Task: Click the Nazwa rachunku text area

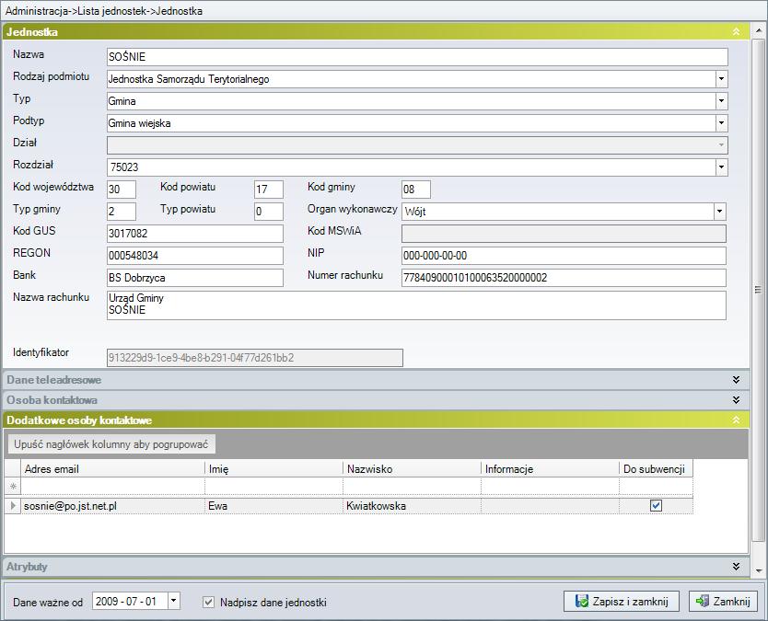Action: pyautogui.click(x=416, y=305)
